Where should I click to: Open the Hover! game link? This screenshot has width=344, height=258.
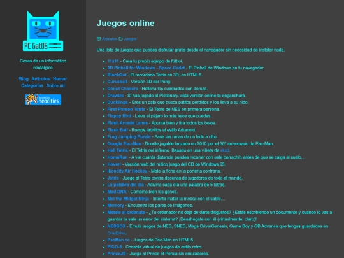tap(114, 164)
